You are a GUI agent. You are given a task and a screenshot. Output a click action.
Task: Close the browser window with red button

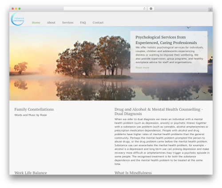[13, 8]
